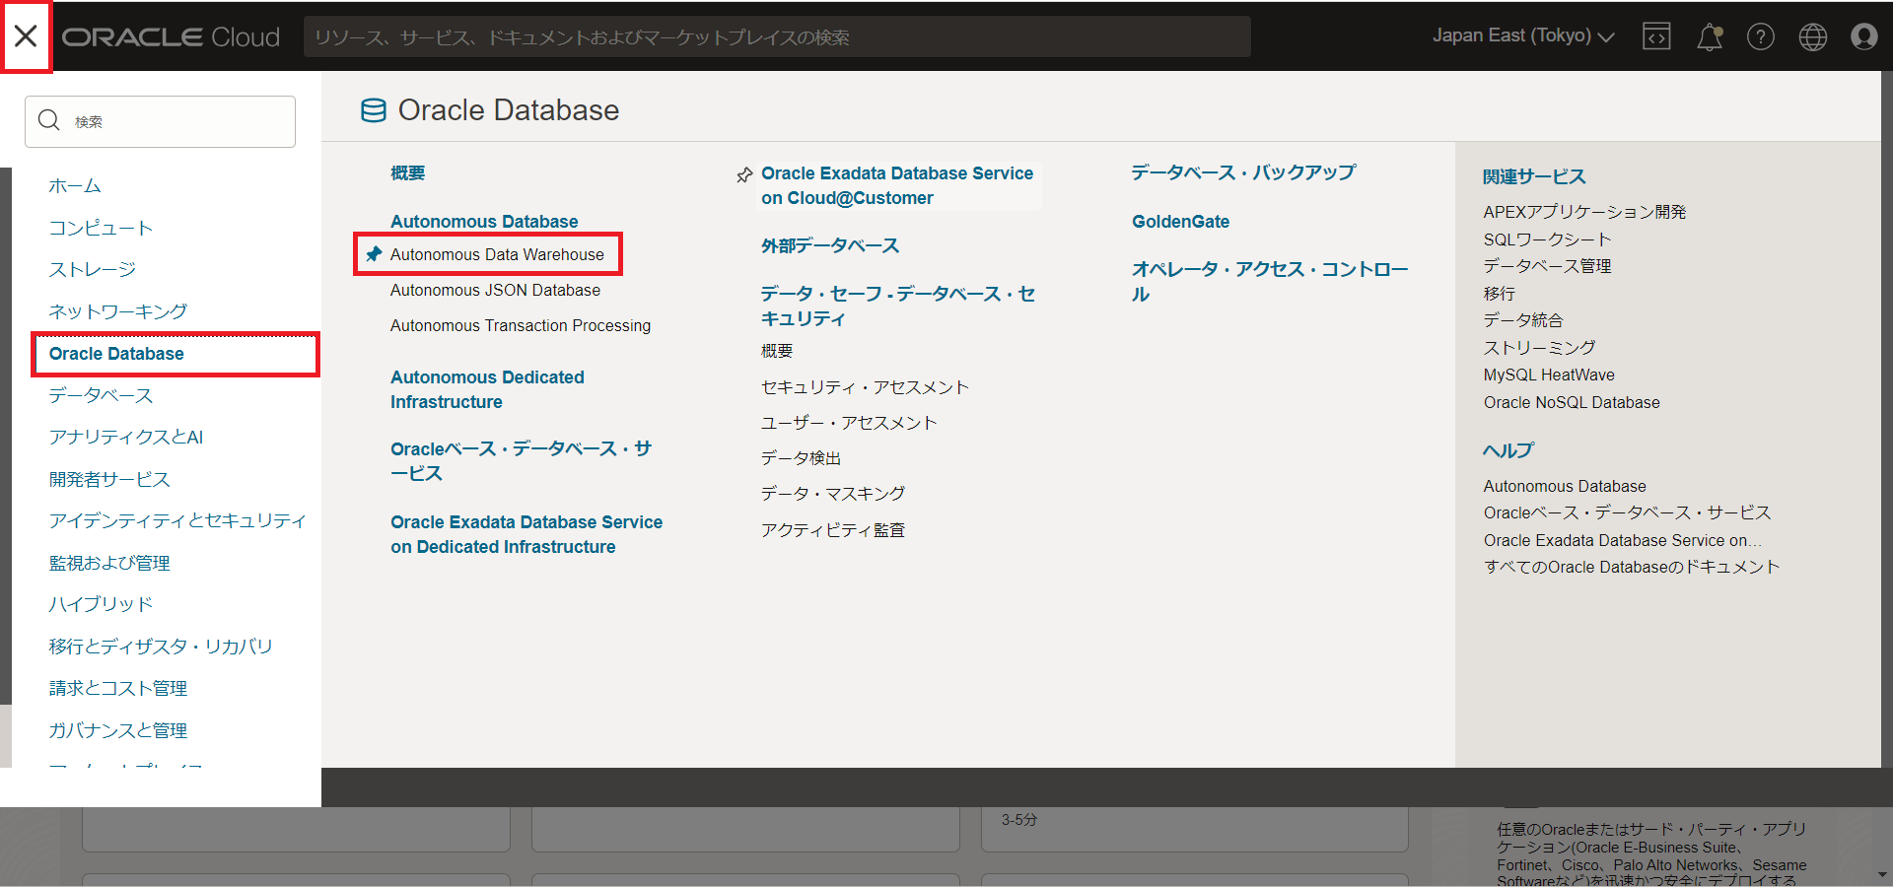The image size is (1893, 887).
Task: Open MySQL HeatWave under related services
Action: [1548, 375]
